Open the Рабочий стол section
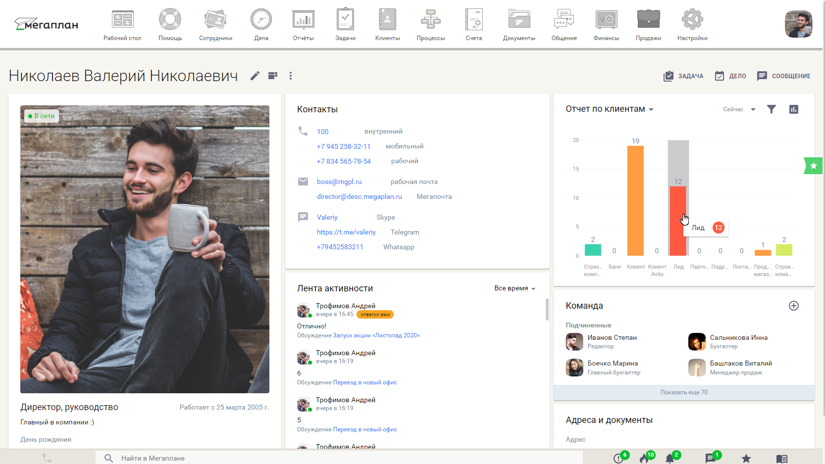 coord(122,25)
